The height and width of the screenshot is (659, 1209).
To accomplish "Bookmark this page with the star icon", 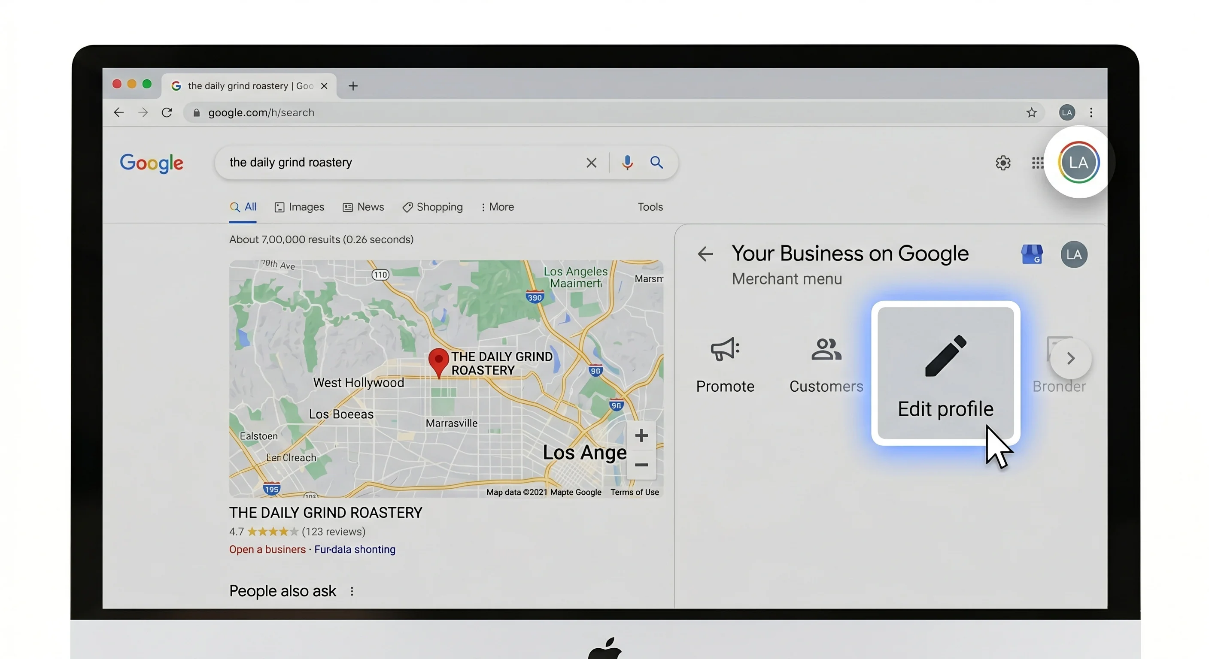I will tap(1031, 112).
